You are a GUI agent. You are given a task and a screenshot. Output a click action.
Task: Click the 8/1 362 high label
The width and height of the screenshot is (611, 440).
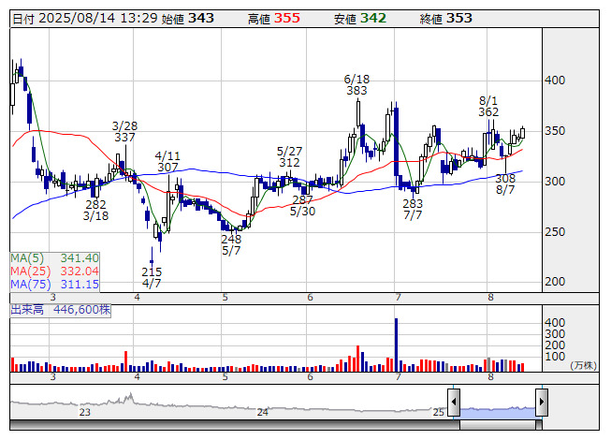click(x=488, y=107)
